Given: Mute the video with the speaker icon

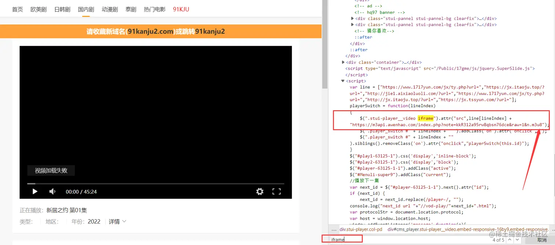Looking at the screenshot, I should click(52, 191).
